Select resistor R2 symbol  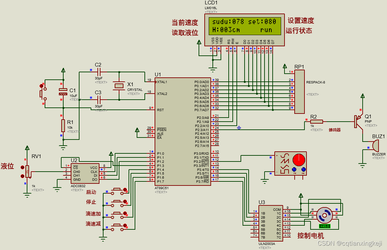click(x=316, y=122)
